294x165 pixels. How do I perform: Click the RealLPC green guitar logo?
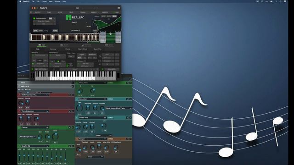[68, 17]
